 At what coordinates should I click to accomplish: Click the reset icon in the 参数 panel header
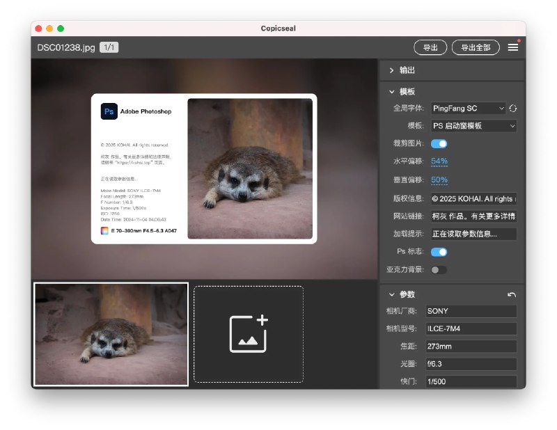512,294
